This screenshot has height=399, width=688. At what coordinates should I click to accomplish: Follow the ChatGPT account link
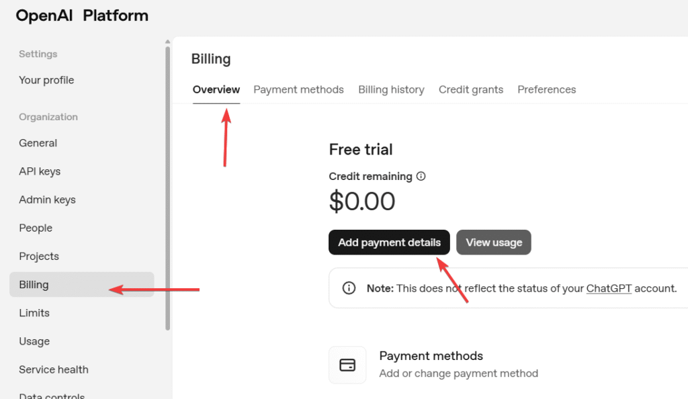pos(609,288)
